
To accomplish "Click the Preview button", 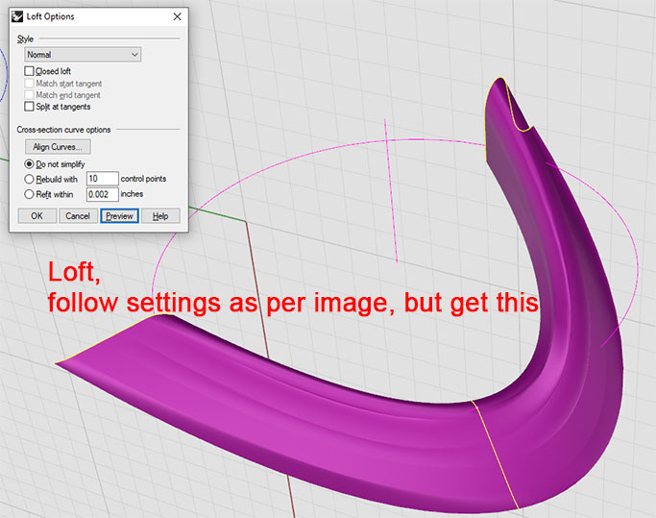I will (x=119, y=216).
